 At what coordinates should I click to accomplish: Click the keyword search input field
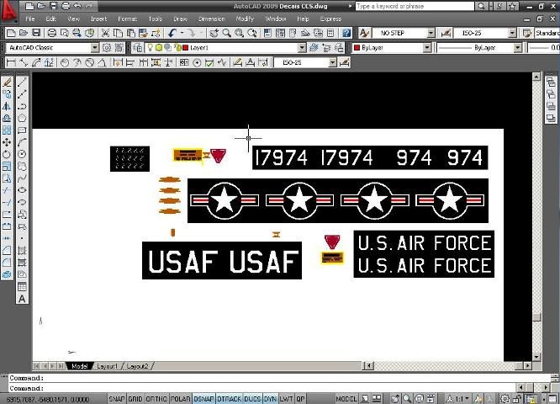click(x=415, y=6)
